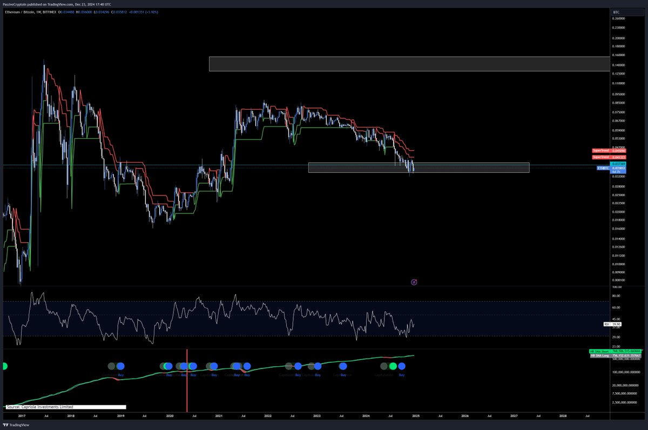The image size is (648, 430).
Task: Click the teal current-price marker on the scale
Action: (x=618, y=164)
